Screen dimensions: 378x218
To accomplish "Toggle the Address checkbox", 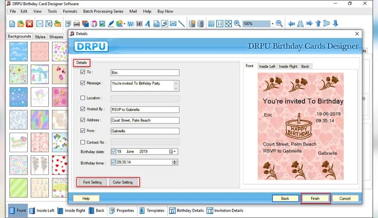I will [x=83, y=120].
